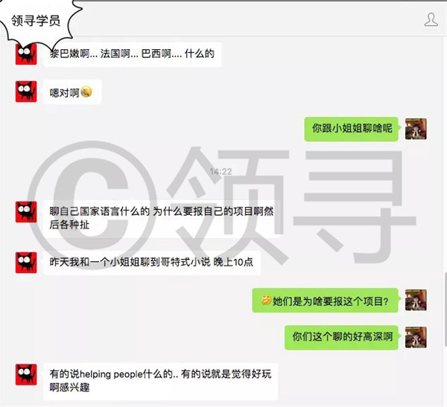This screenshot has height=407, width=447.
Task: Select the '黎巴嫩啊... 法国啊... 巴西啊' message bubble
Action: [133, 54]
